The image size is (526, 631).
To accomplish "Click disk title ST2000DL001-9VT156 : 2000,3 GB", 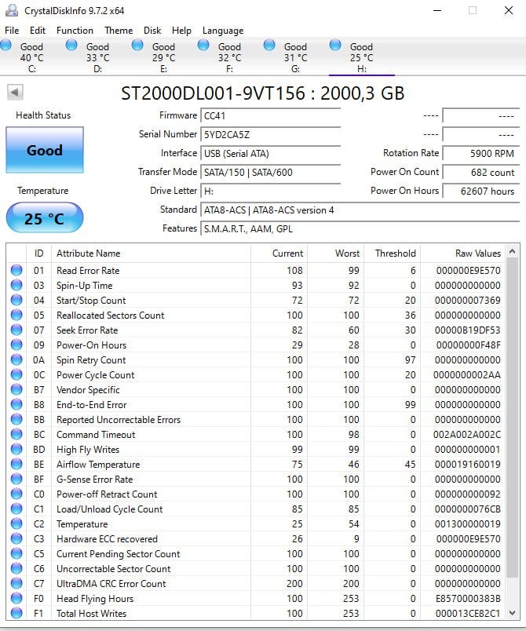I will pyautogui.click(x=263, y=93).
